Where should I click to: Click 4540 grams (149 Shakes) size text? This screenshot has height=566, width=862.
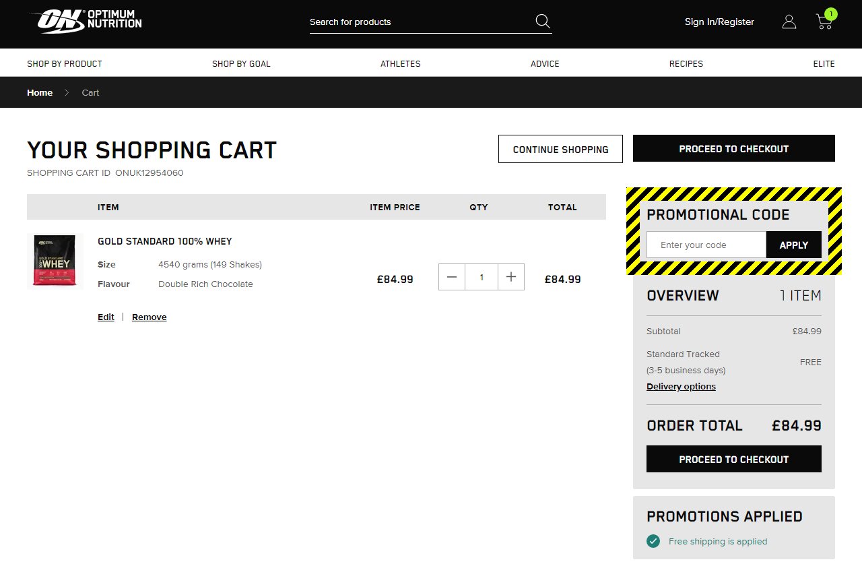pyautogui.click(x=210, y=264)
